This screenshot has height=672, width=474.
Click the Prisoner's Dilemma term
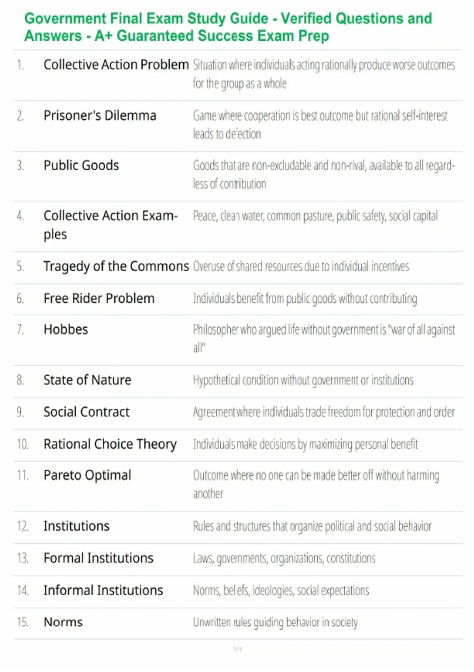pyautogui.click(x=100, y=115)
